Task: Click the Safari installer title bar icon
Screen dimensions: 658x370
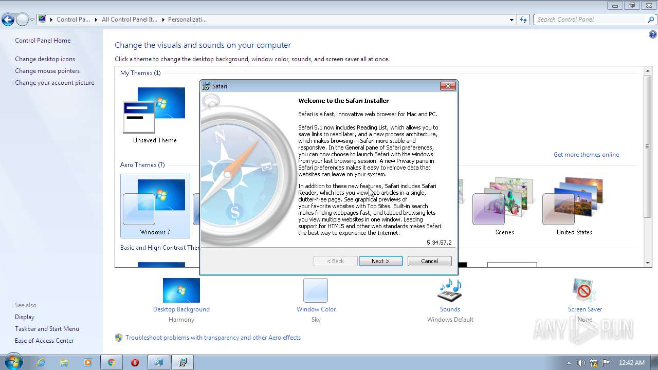Action: click(x=207, y=86)
